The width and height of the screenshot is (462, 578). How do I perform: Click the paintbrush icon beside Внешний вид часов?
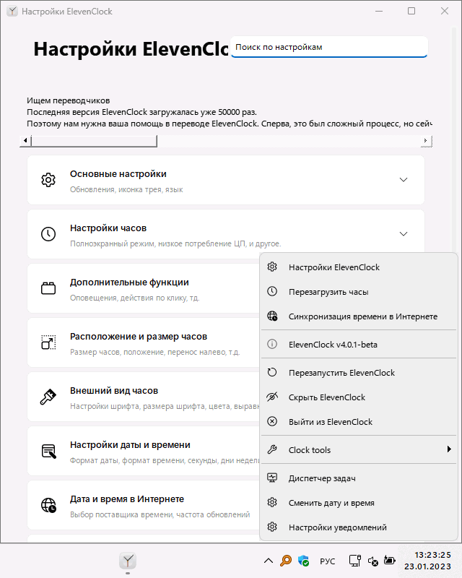point(48,397)
